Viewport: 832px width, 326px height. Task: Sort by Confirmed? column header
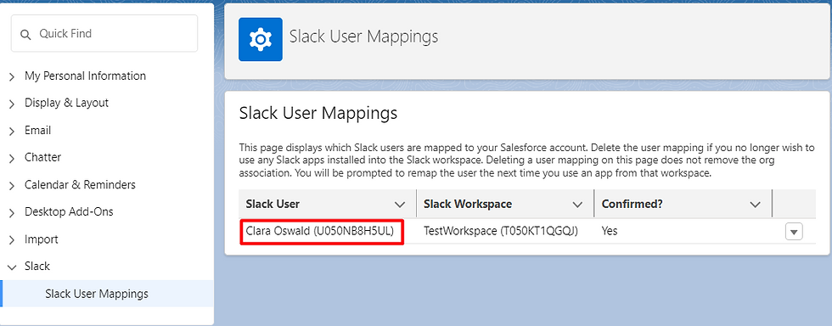coord(632,204)
